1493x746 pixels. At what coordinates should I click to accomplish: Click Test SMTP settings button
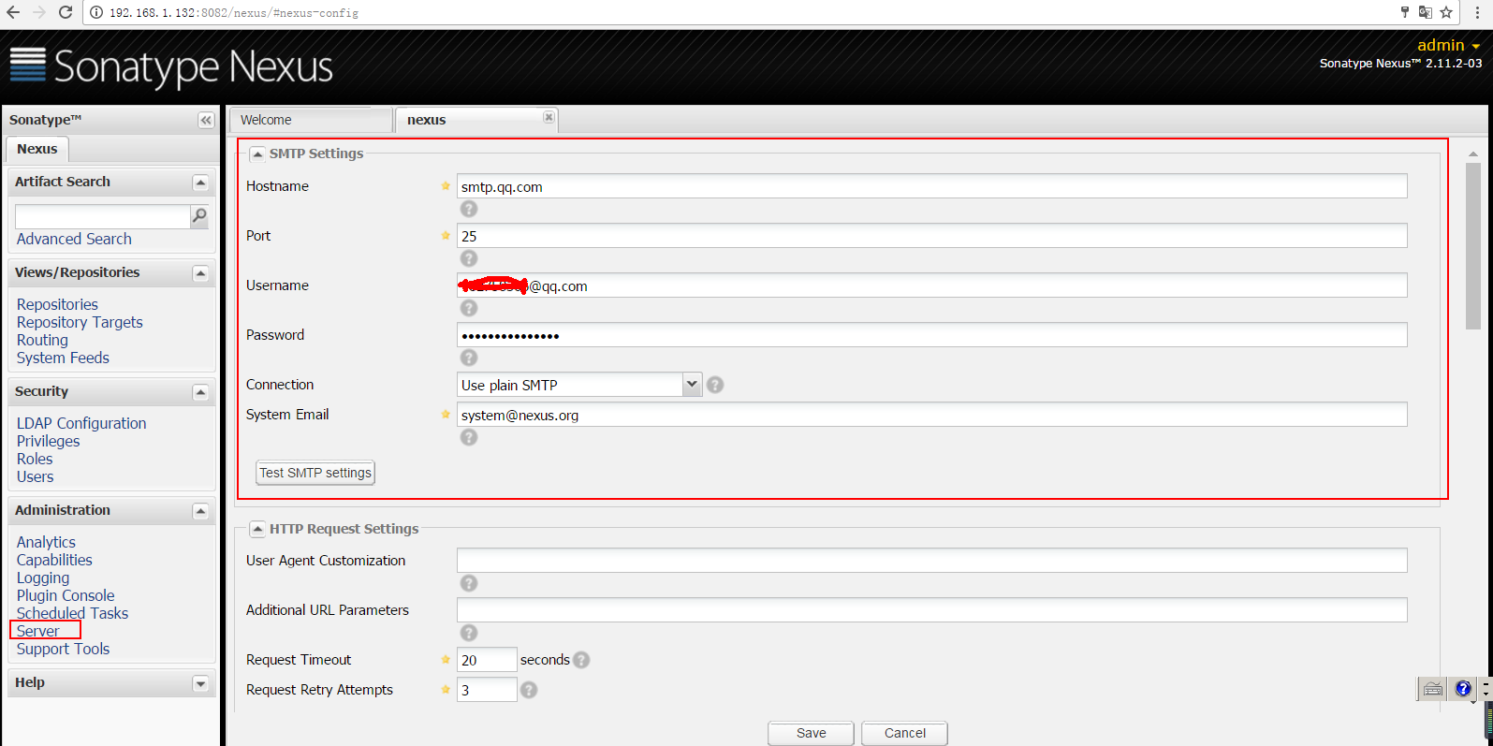[315, 473]
